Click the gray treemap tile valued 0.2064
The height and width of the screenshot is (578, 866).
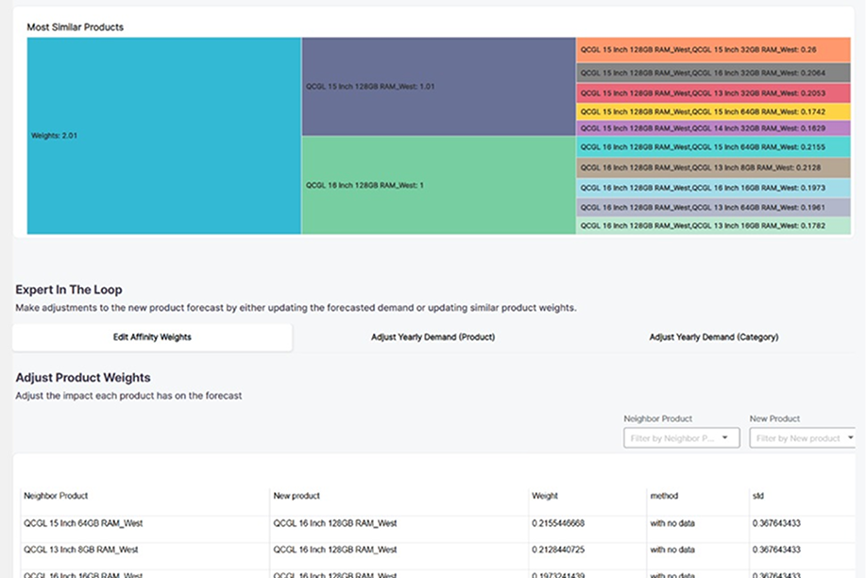point(713,73)
